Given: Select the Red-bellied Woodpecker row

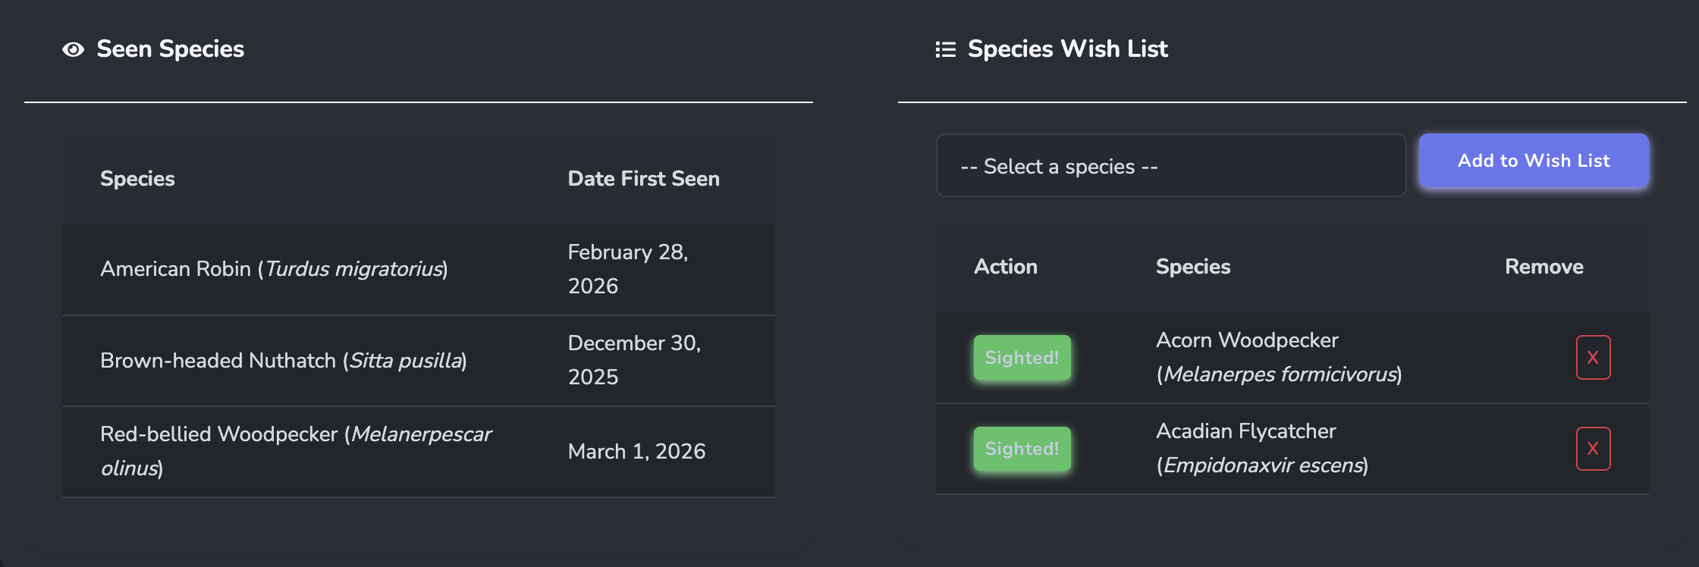Looking at the screenshot, I should coord(296,451).
